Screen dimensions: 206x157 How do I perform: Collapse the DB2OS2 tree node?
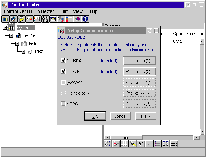coord(11,36)
